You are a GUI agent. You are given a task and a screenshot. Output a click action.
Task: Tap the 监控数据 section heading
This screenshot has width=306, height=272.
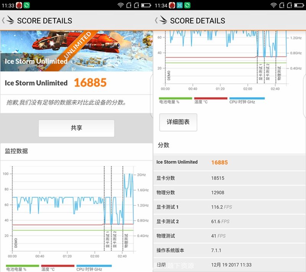(x=16, y=151)
